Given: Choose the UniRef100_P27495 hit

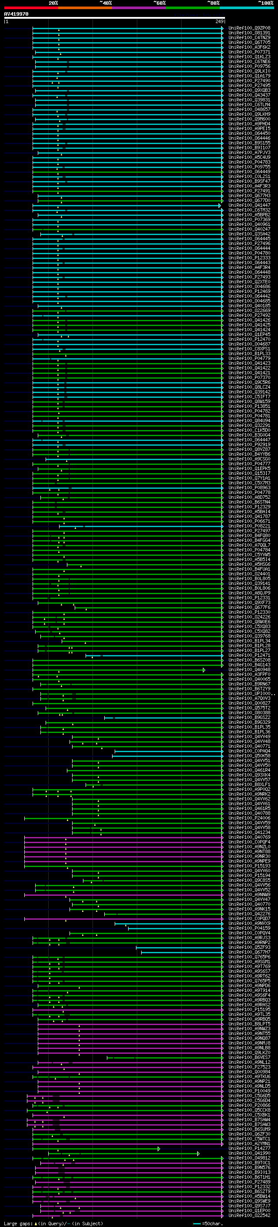Looking at the screenshot, I should point(249,85).
